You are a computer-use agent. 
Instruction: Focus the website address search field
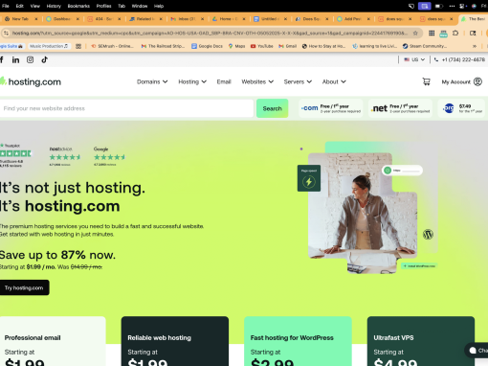(x=126, y=108)
